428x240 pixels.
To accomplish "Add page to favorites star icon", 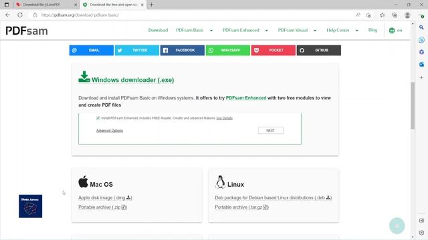I will (x=368, y=15).
